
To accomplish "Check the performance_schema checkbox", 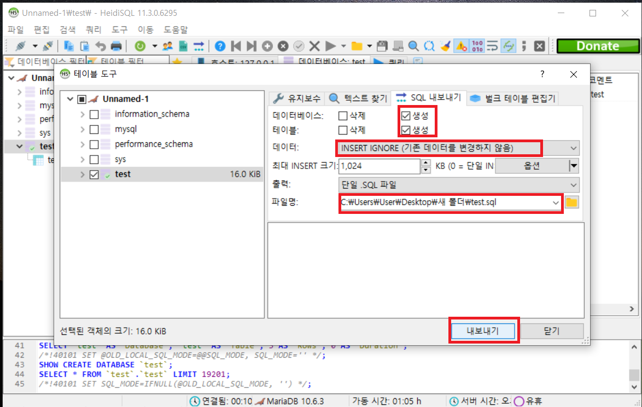I will pyautogui.click(x=94, y=144).
